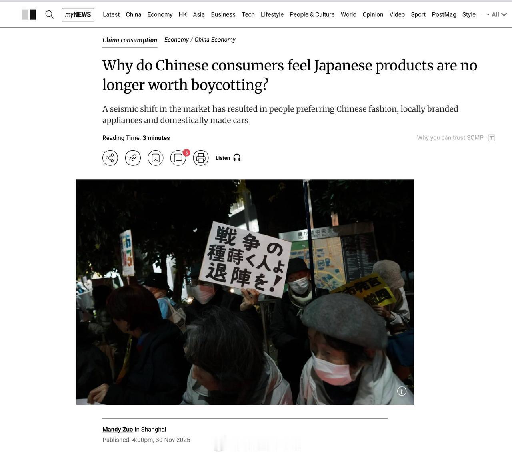The image size is (512, 456).
Task: Open author Mandy Zuo's profile
Action: click(118, 429)
